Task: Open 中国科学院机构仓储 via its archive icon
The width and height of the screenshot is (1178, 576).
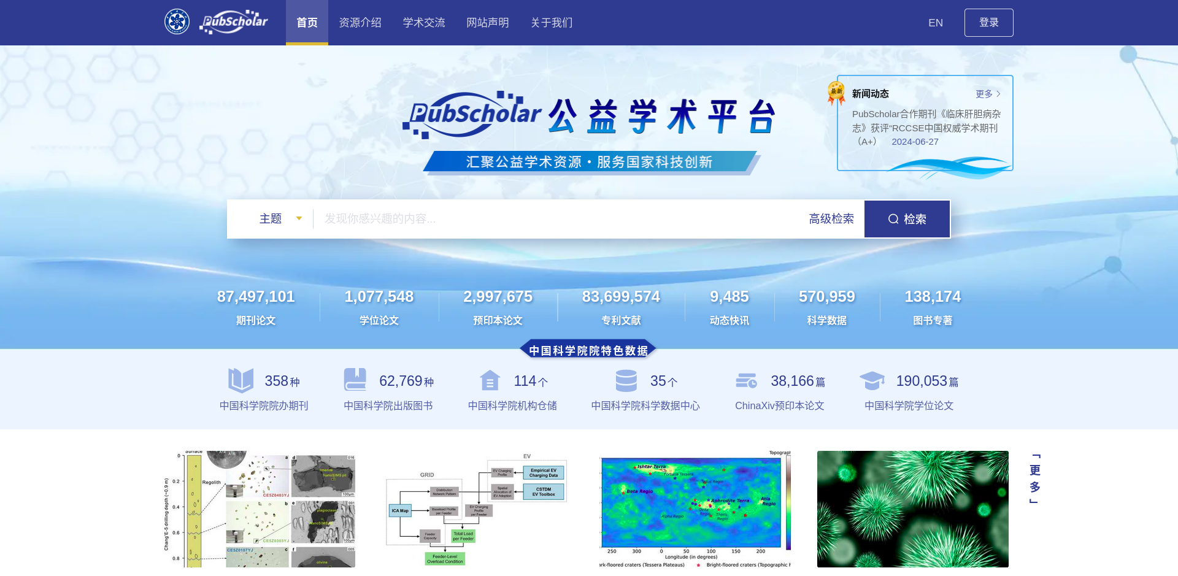Action: (490, 380)
